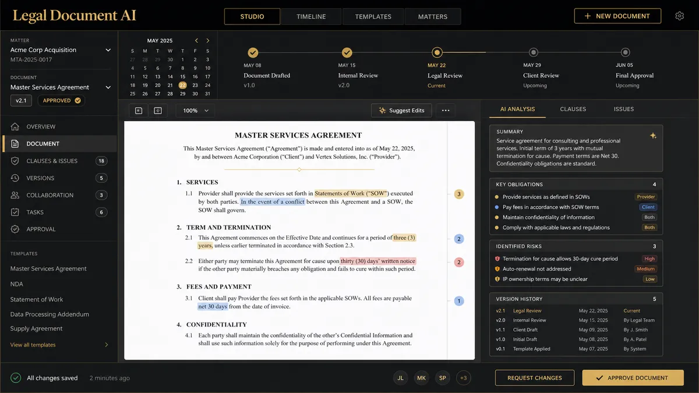Image resolution: width=699 pixels, height=393 pixels.
Task: Open settings gear icon
Action: click(679, 16)
